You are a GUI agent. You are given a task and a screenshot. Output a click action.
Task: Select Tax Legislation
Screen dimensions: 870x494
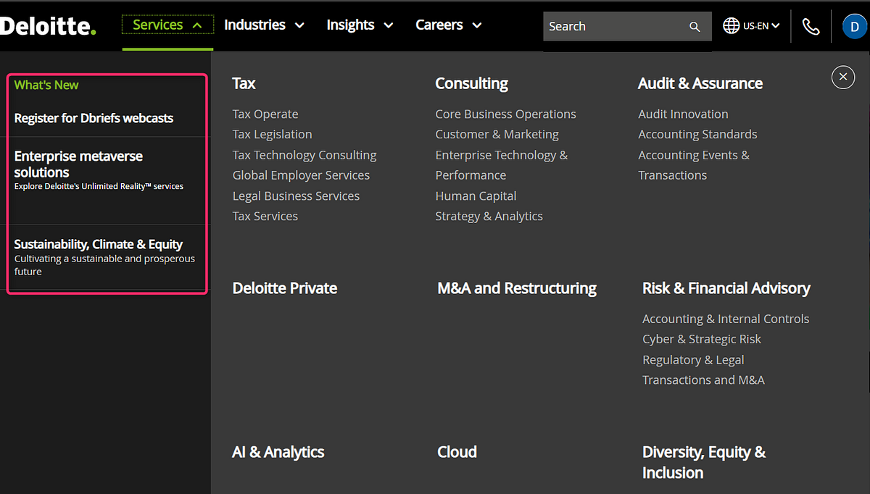(x=272, y=134)
